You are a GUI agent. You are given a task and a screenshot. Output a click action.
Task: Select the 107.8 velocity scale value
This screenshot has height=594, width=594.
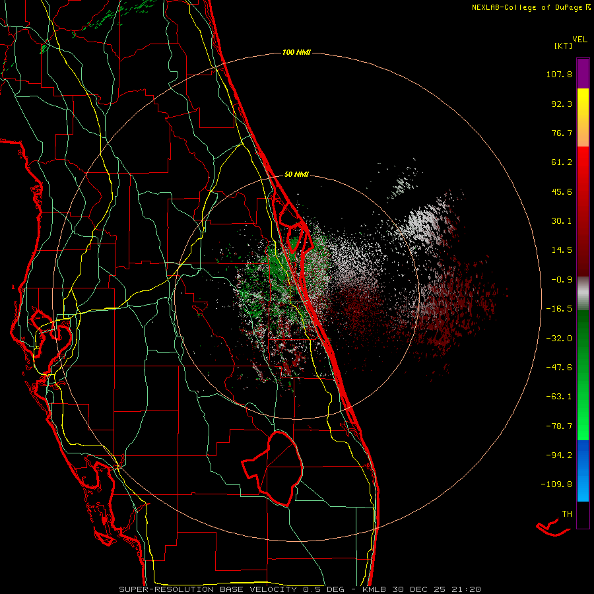coord(559,74)
